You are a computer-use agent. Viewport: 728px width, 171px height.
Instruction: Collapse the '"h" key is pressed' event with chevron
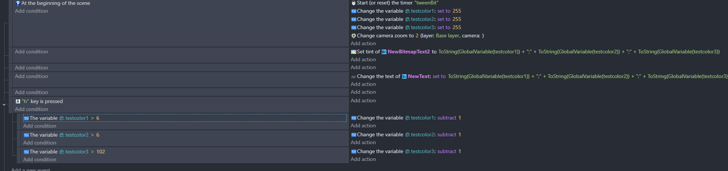coord(4,105)
